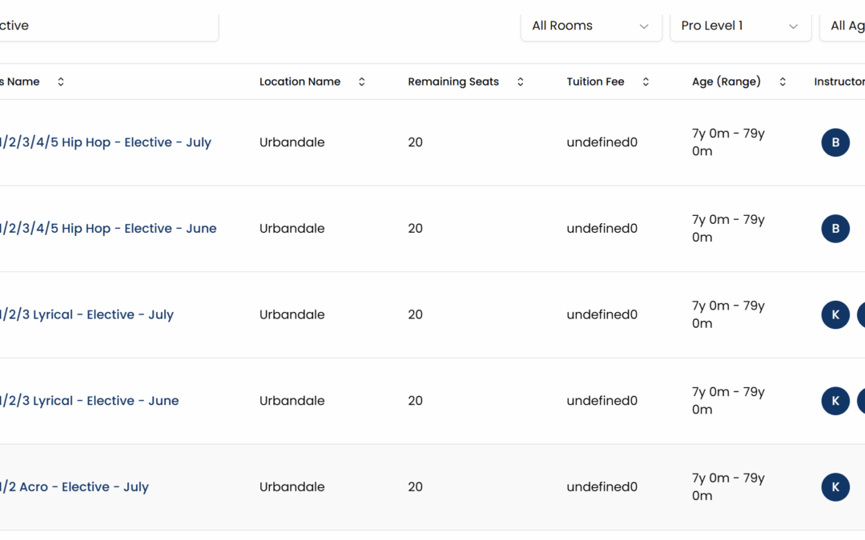This screenshot has height=540, width=865.
Task: Click instructor K avatar on Lyrical June
Action: point(835,401)
